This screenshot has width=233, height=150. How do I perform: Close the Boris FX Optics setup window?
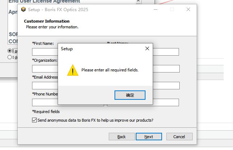pos(188,10)
